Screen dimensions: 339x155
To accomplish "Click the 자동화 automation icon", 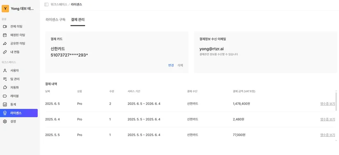I will coord(5,87).
